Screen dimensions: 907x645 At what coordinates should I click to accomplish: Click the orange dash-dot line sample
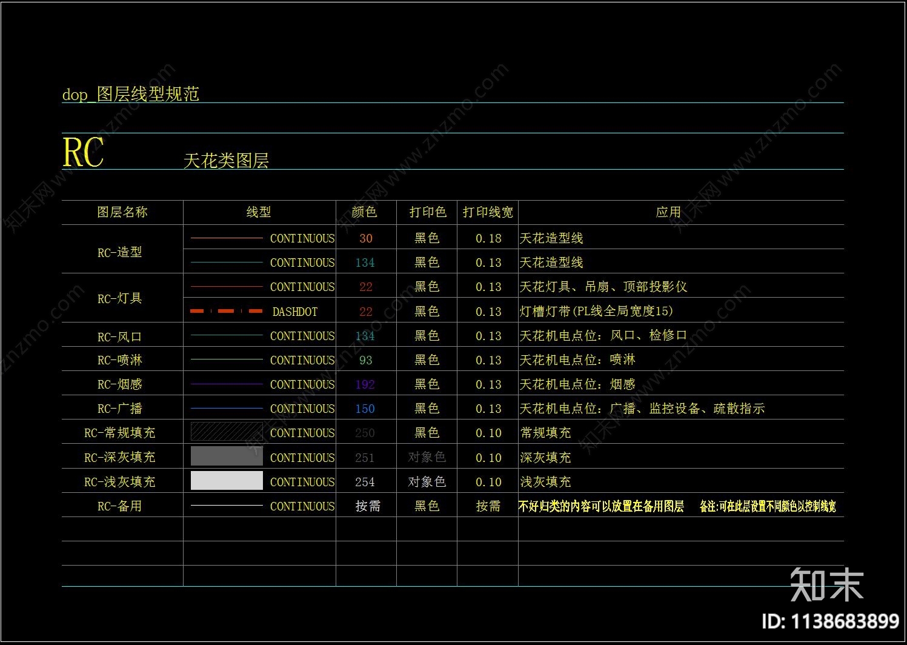[x=227, y=311]
